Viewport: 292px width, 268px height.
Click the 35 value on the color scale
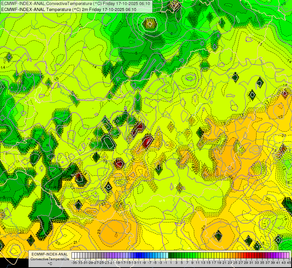(x=262, y=263)
